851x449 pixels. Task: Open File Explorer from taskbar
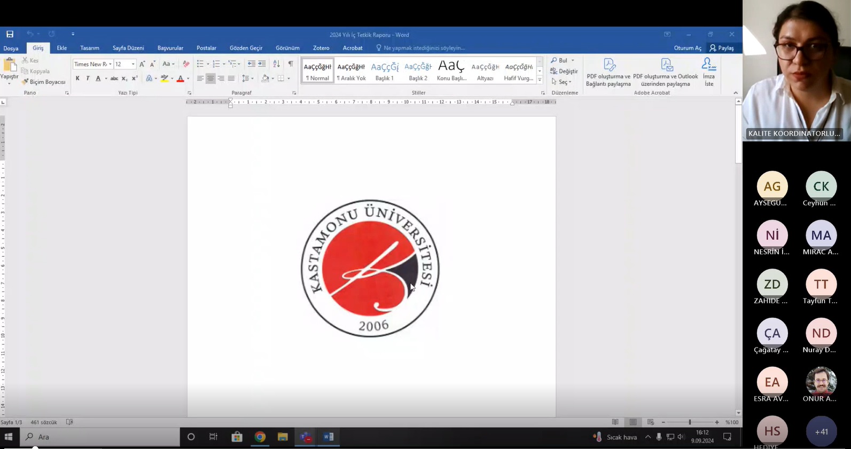coord(283,437)
